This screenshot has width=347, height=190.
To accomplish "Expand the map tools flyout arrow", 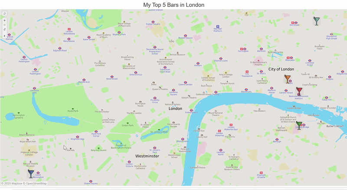I will click(x=4, y=36).
